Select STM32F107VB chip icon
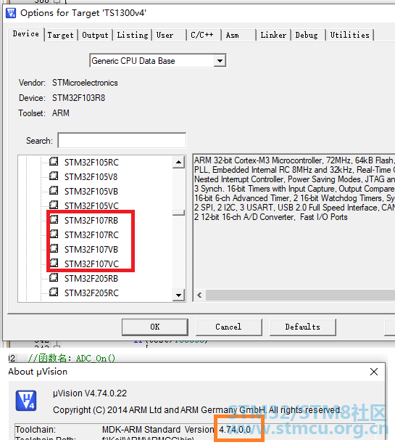Screen dimensions: 395x445 coord(54,249)
